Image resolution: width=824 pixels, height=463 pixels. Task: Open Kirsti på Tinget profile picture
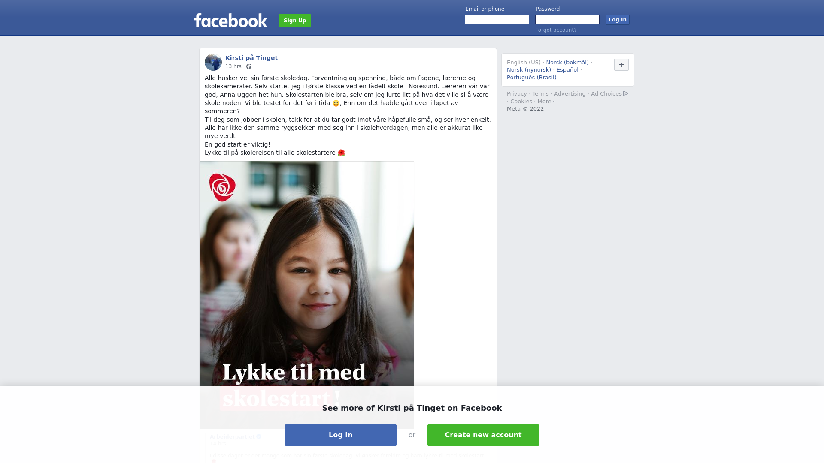213,62
